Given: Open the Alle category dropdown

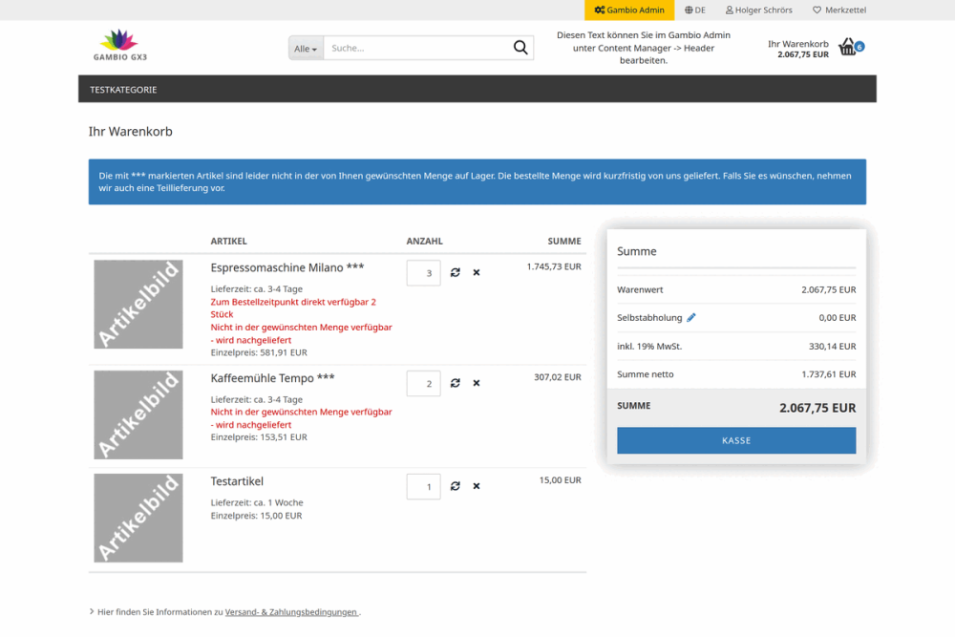Looking at the screenshot, I should (x=306, y=48).
